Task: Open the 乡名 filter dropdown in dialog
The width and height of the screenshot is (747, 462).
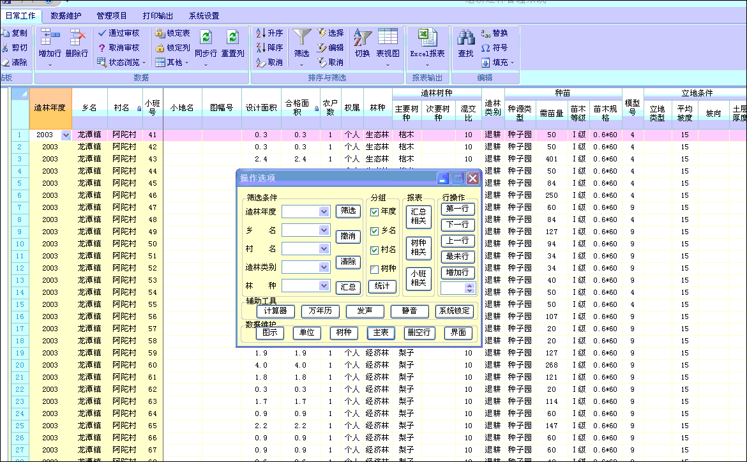Action: tap(324, 230)
